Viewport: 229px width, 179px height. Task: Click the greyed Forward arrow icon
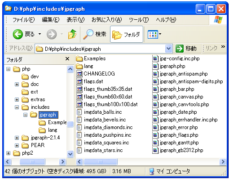pyautogui.click(x=52, y=34)
